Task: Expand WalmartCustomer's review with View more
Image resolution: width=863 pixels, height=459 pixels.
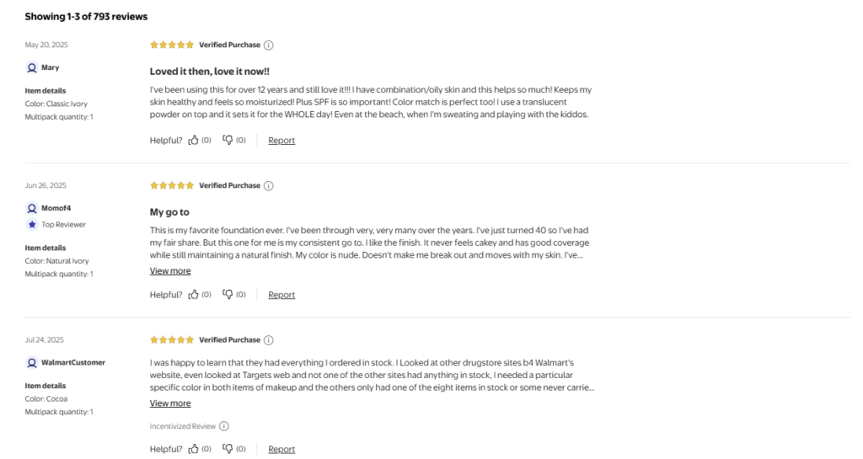Action: pos(170,403)
